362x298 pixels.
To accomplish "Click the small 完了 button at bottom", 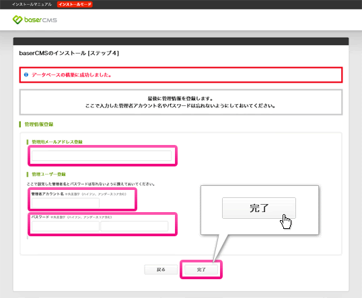I will point(201,269).
